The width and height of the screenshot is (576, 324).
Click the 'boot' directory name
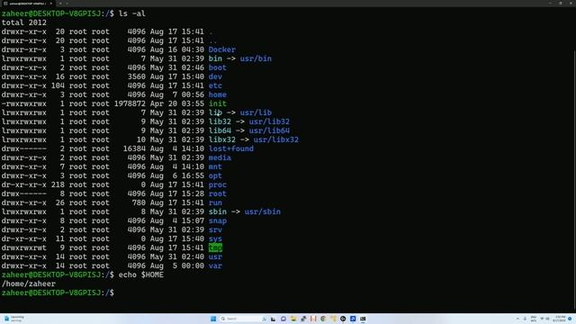click(x=218, y=67)
